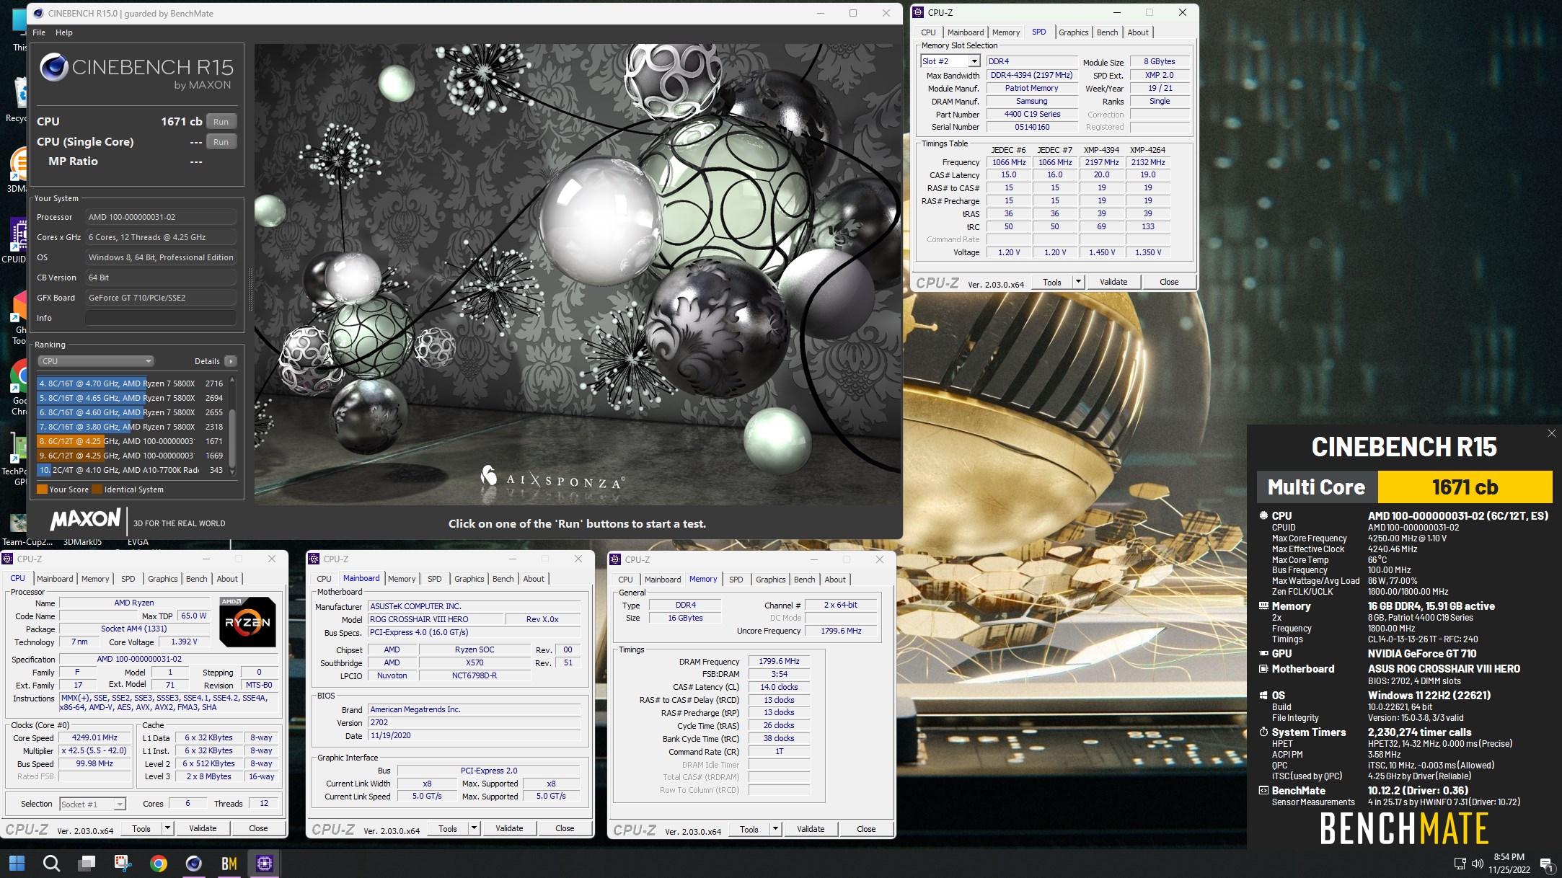Expand Tools arrow in Mainboard CPU-Z window
Viewport: 1562px width, 878px height.
[x=474, y=828]
